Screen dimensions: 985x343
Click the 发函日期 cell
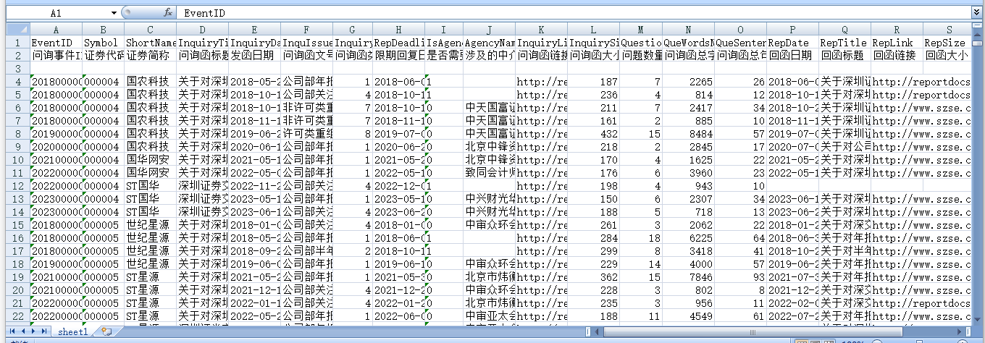(254, 55)
